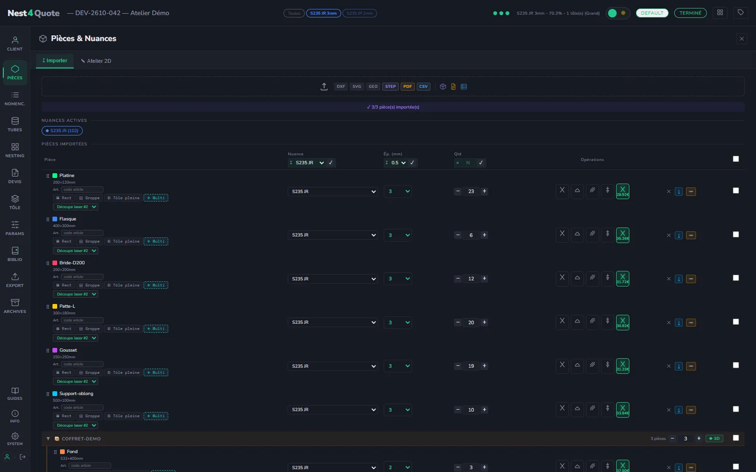Screen dimensions: 756x472
Task: Open the Biblio library icon
Action: pyautogui.click(x=15, y=254)
